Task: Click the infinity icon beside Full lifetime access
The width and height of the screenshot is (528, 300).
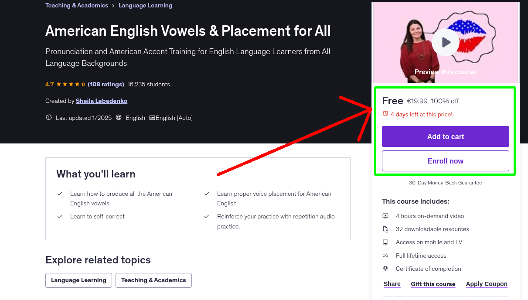Action: (385, 256)
